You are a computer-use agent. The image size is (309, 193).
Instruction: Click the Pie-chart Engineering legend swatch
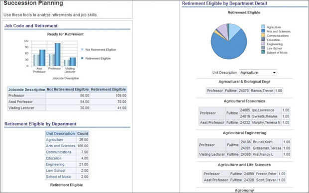tap(263, 43)
